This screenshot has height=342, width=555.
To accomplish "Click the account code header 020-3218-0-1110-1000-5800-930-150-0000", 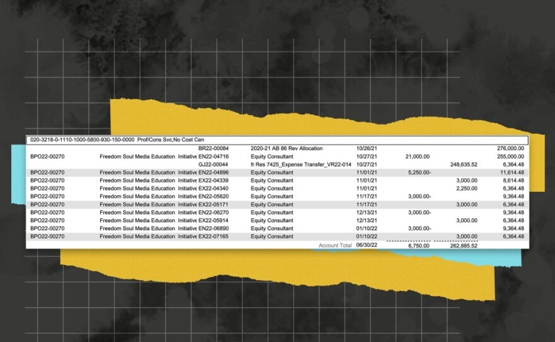I will coord(81,139).
